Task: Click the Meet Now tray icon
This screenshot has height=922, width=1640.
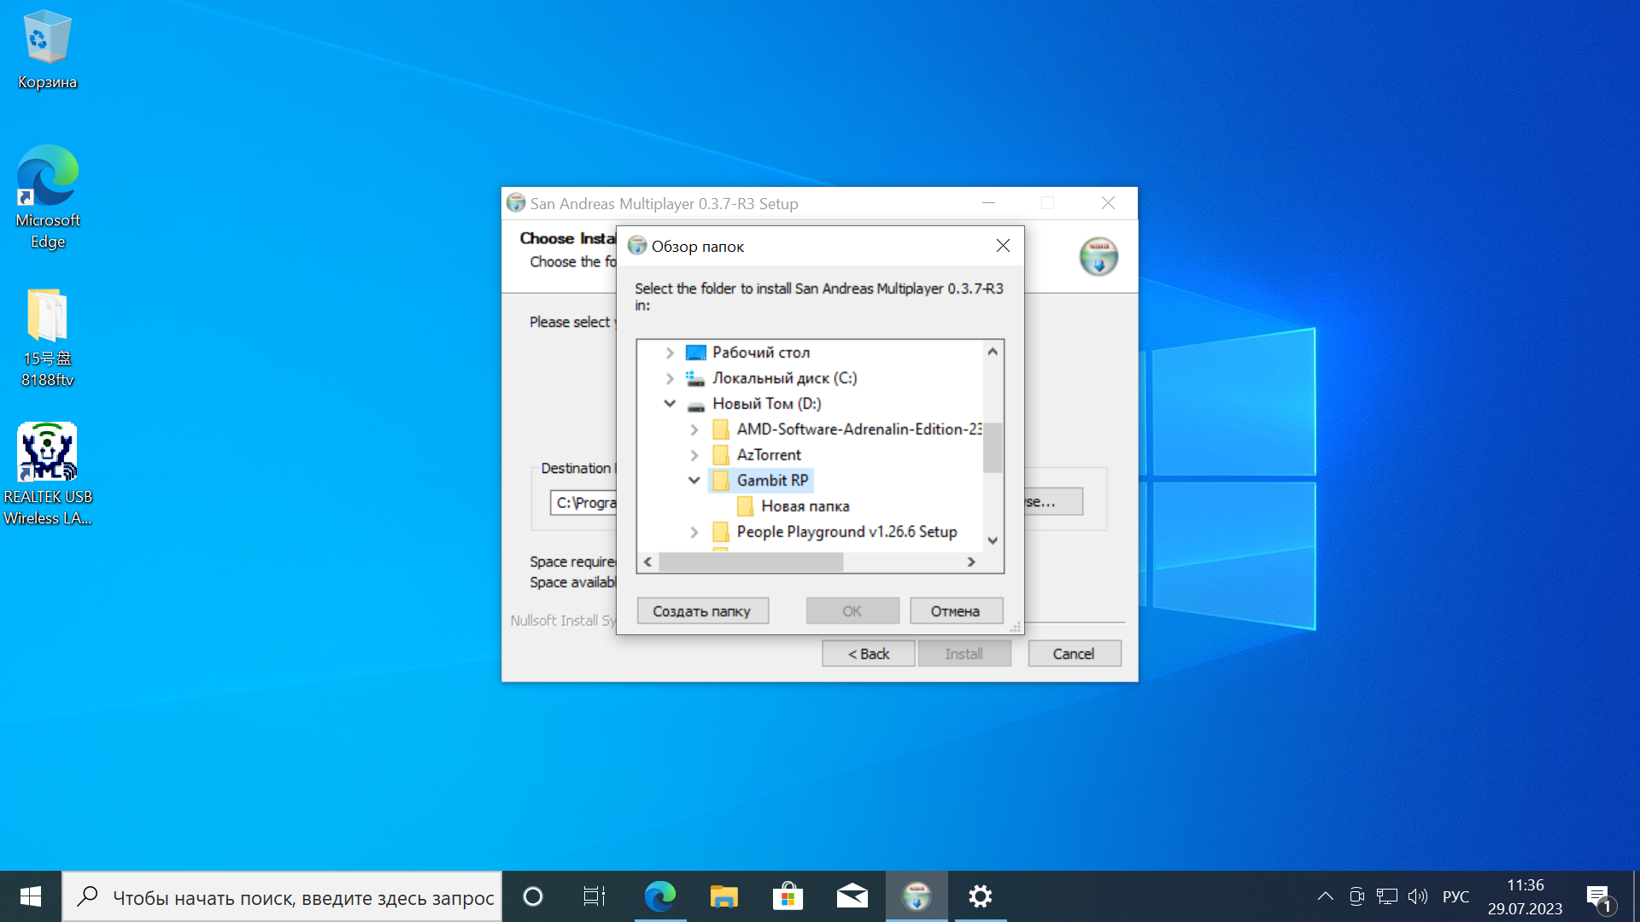Action: 1356,896
